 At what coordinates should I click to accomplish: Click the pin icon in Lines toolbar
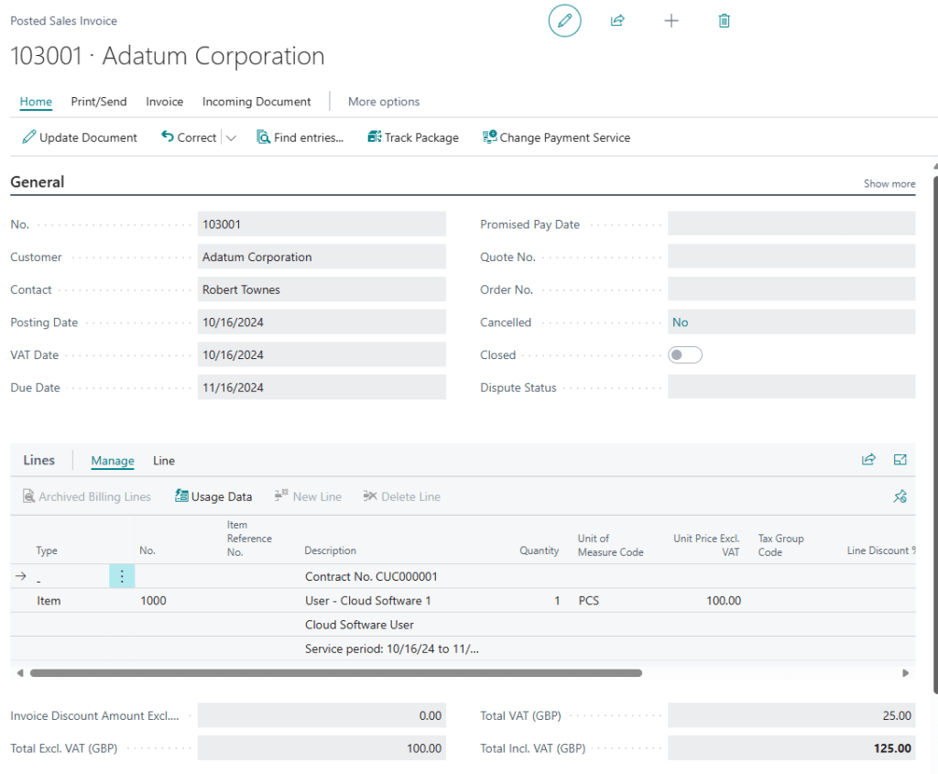pyautogui.click(x=900, y=496)
